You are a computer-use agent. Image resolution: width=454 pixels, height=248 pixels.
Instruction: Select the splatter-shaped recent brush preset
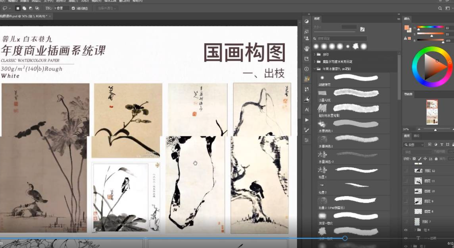coord(356,47)
